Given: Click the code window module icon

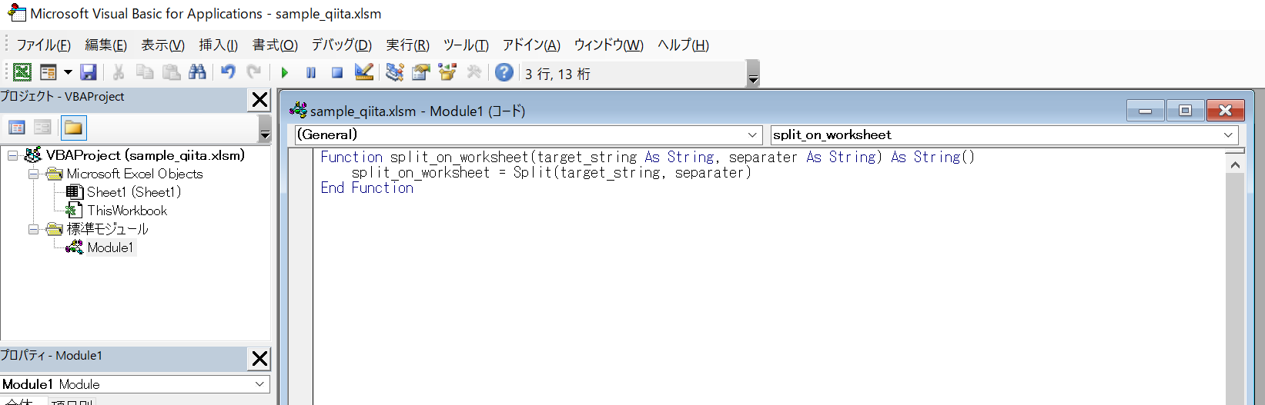Looking at the screenshot, I should tap(298, 111).
